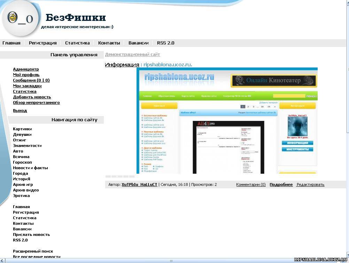Click Добавить новость link
Image resolution: width=349 pixels, height=263 pixels.
(x=32, y=97)
